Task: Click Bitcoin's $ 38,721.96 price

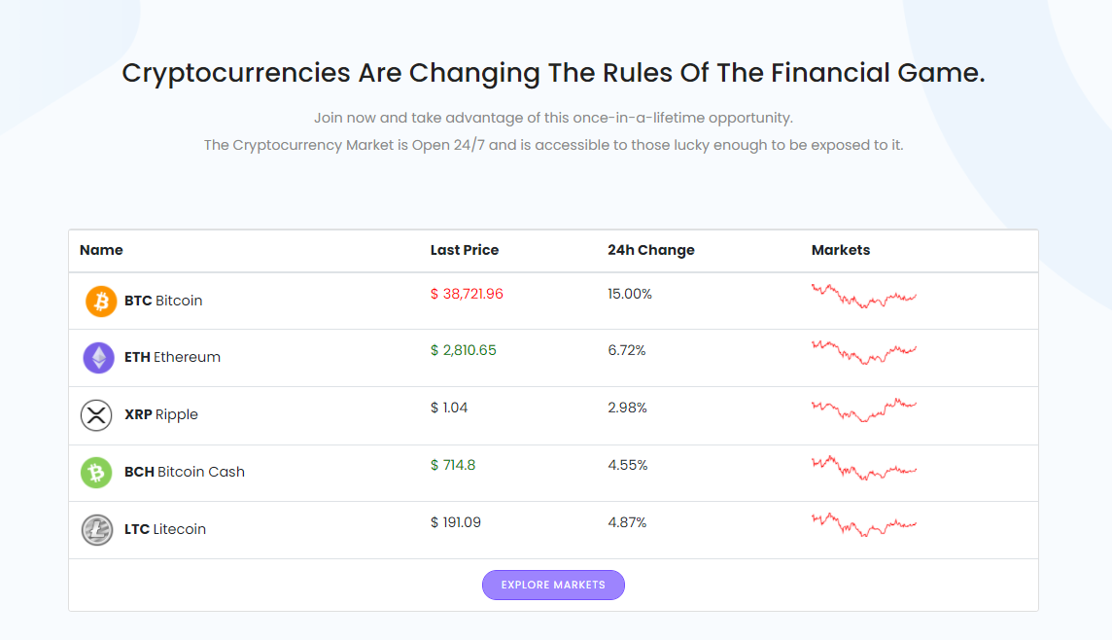Action: [467, 294]
